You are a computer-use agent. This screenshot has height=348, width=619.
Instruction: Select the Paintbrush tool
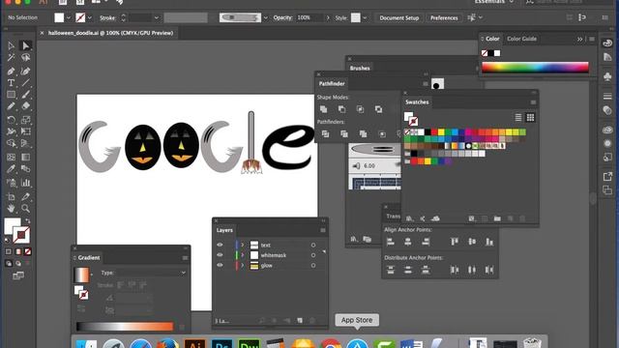click(26, 95)
